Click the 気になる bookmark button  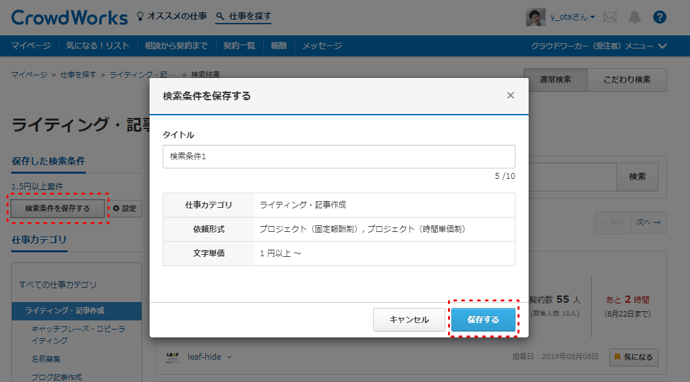click(x=634, y=357)
